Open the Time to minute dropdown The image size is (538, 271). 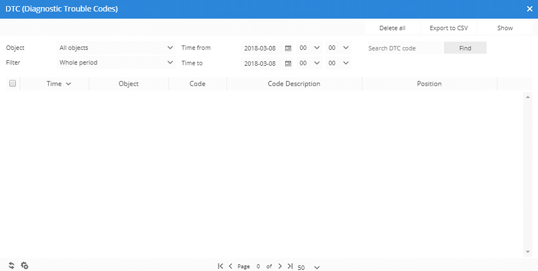pyautogui.click(x=338, y=63)
